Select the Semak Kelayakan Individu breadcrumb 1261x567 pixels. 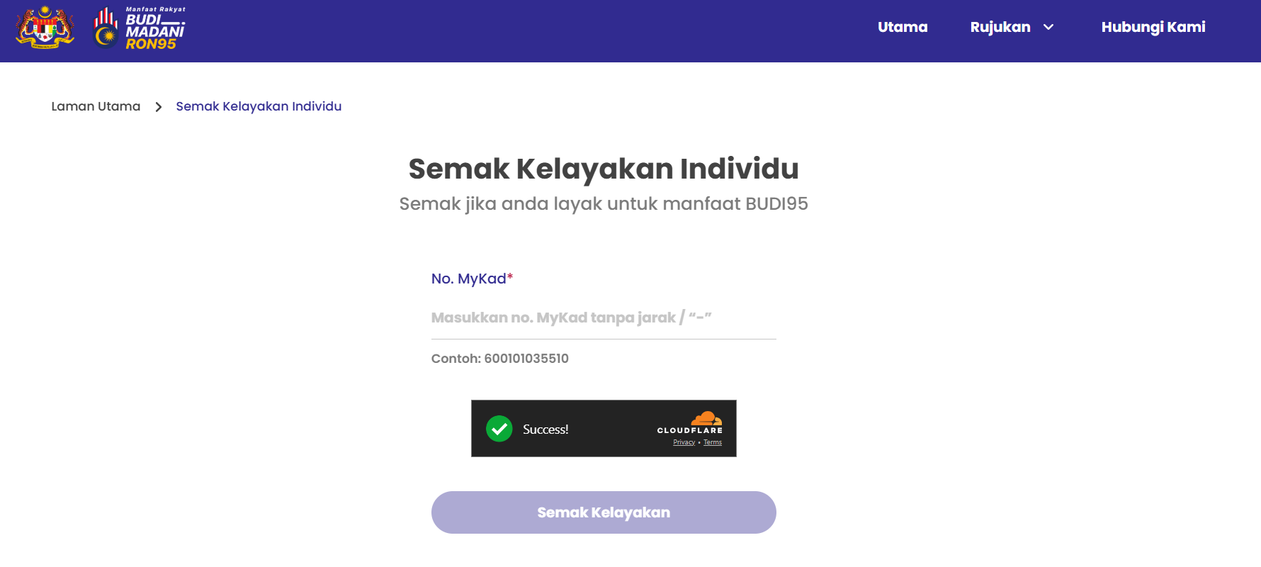tap(259, 106)
